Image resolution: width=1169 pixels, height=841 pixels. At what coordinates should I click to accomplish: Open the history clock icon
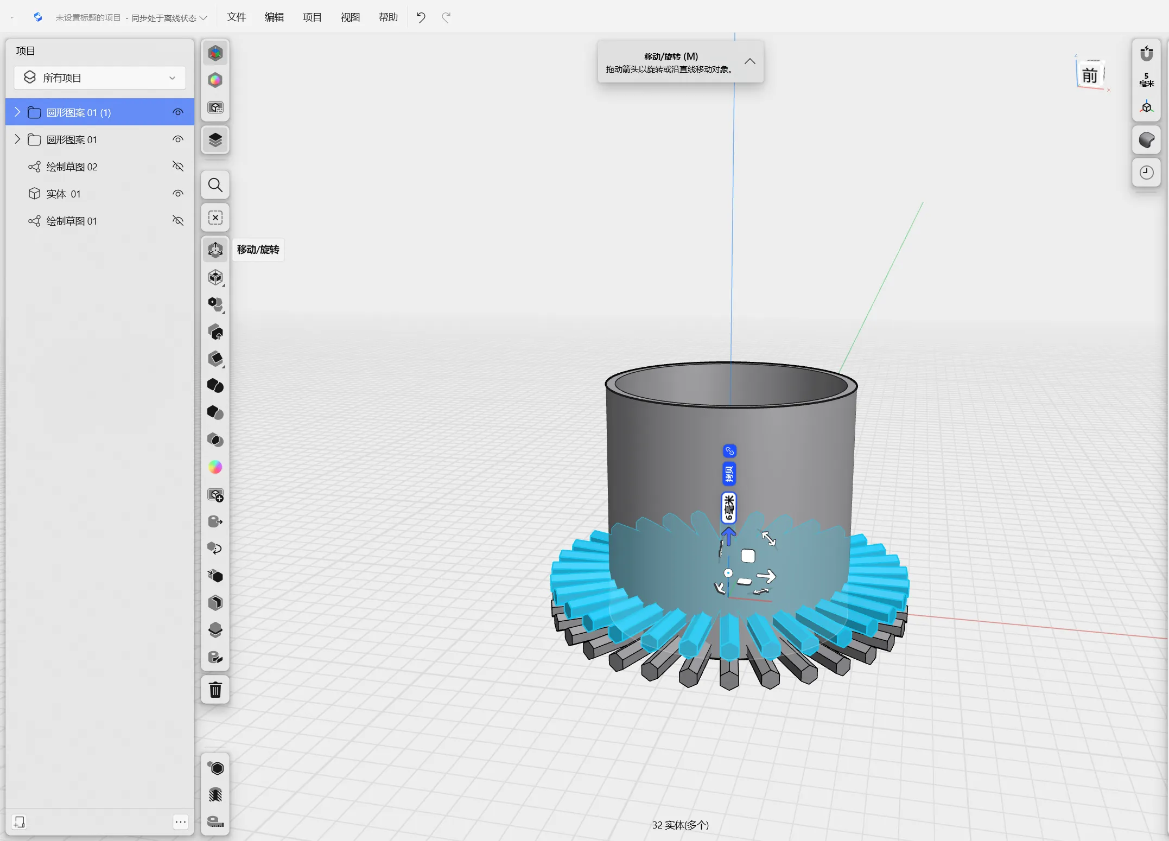point(1146,173)
